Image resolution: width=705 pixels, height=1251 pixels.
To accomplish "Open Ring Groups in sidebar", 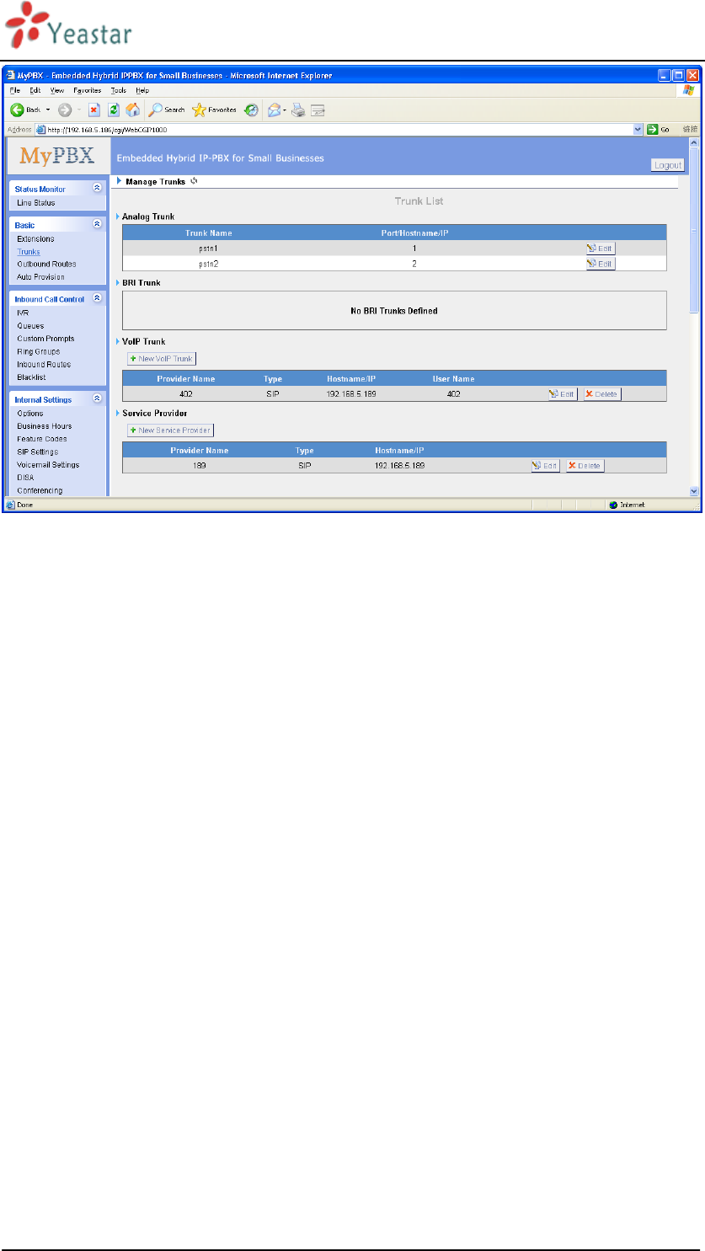I will tap(38, 351).
